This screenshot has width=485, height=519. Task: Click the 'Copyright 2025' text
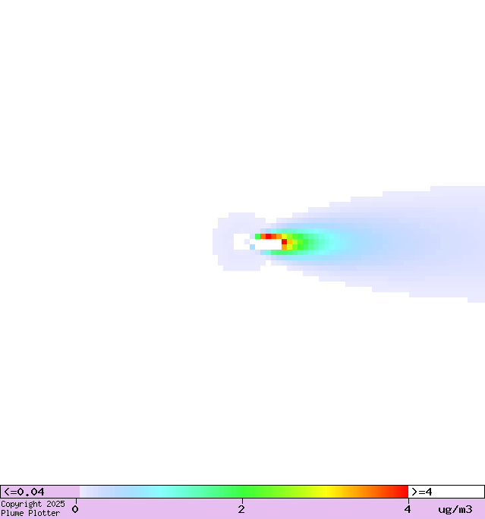[33, 504]
